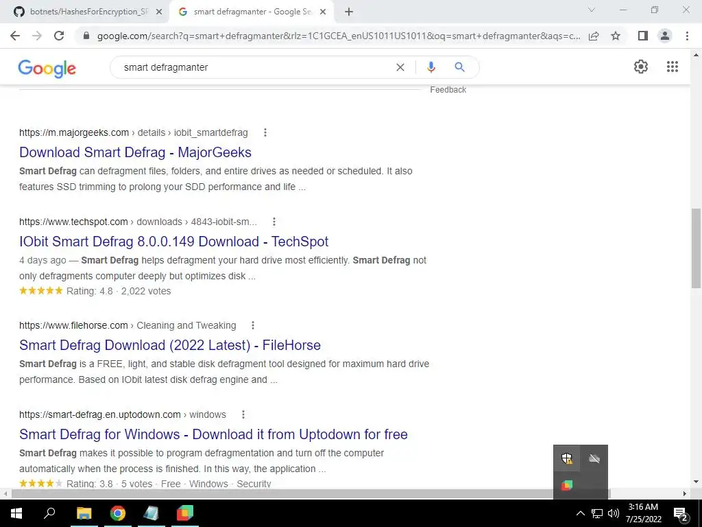Viewport: 702px width, 527px height.
Task: Open the volume speaker tray icon
Action: (614, 513)
